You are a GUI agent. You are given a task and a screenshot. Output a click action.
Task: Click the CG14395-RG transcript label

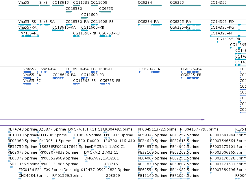click(222, 27)
